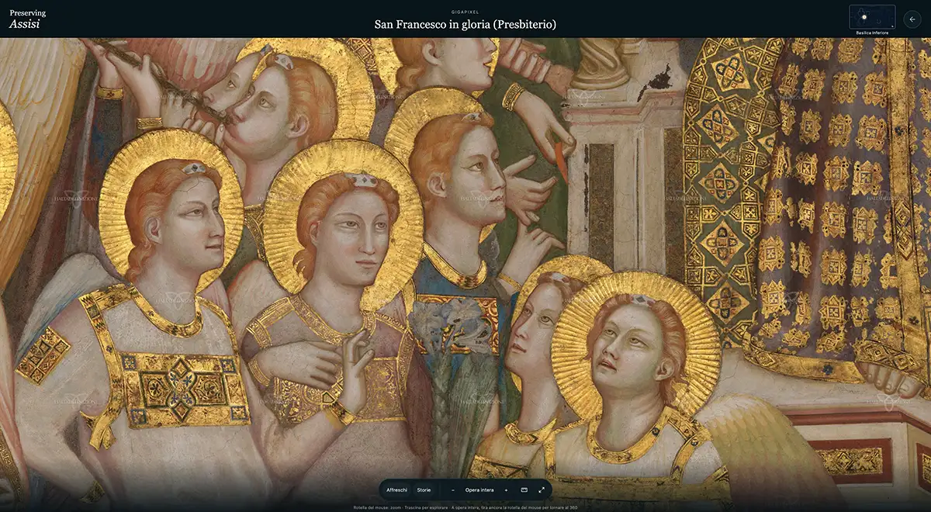Switch to the Storie tab
The image size is (931, 512).
point(424,490)
